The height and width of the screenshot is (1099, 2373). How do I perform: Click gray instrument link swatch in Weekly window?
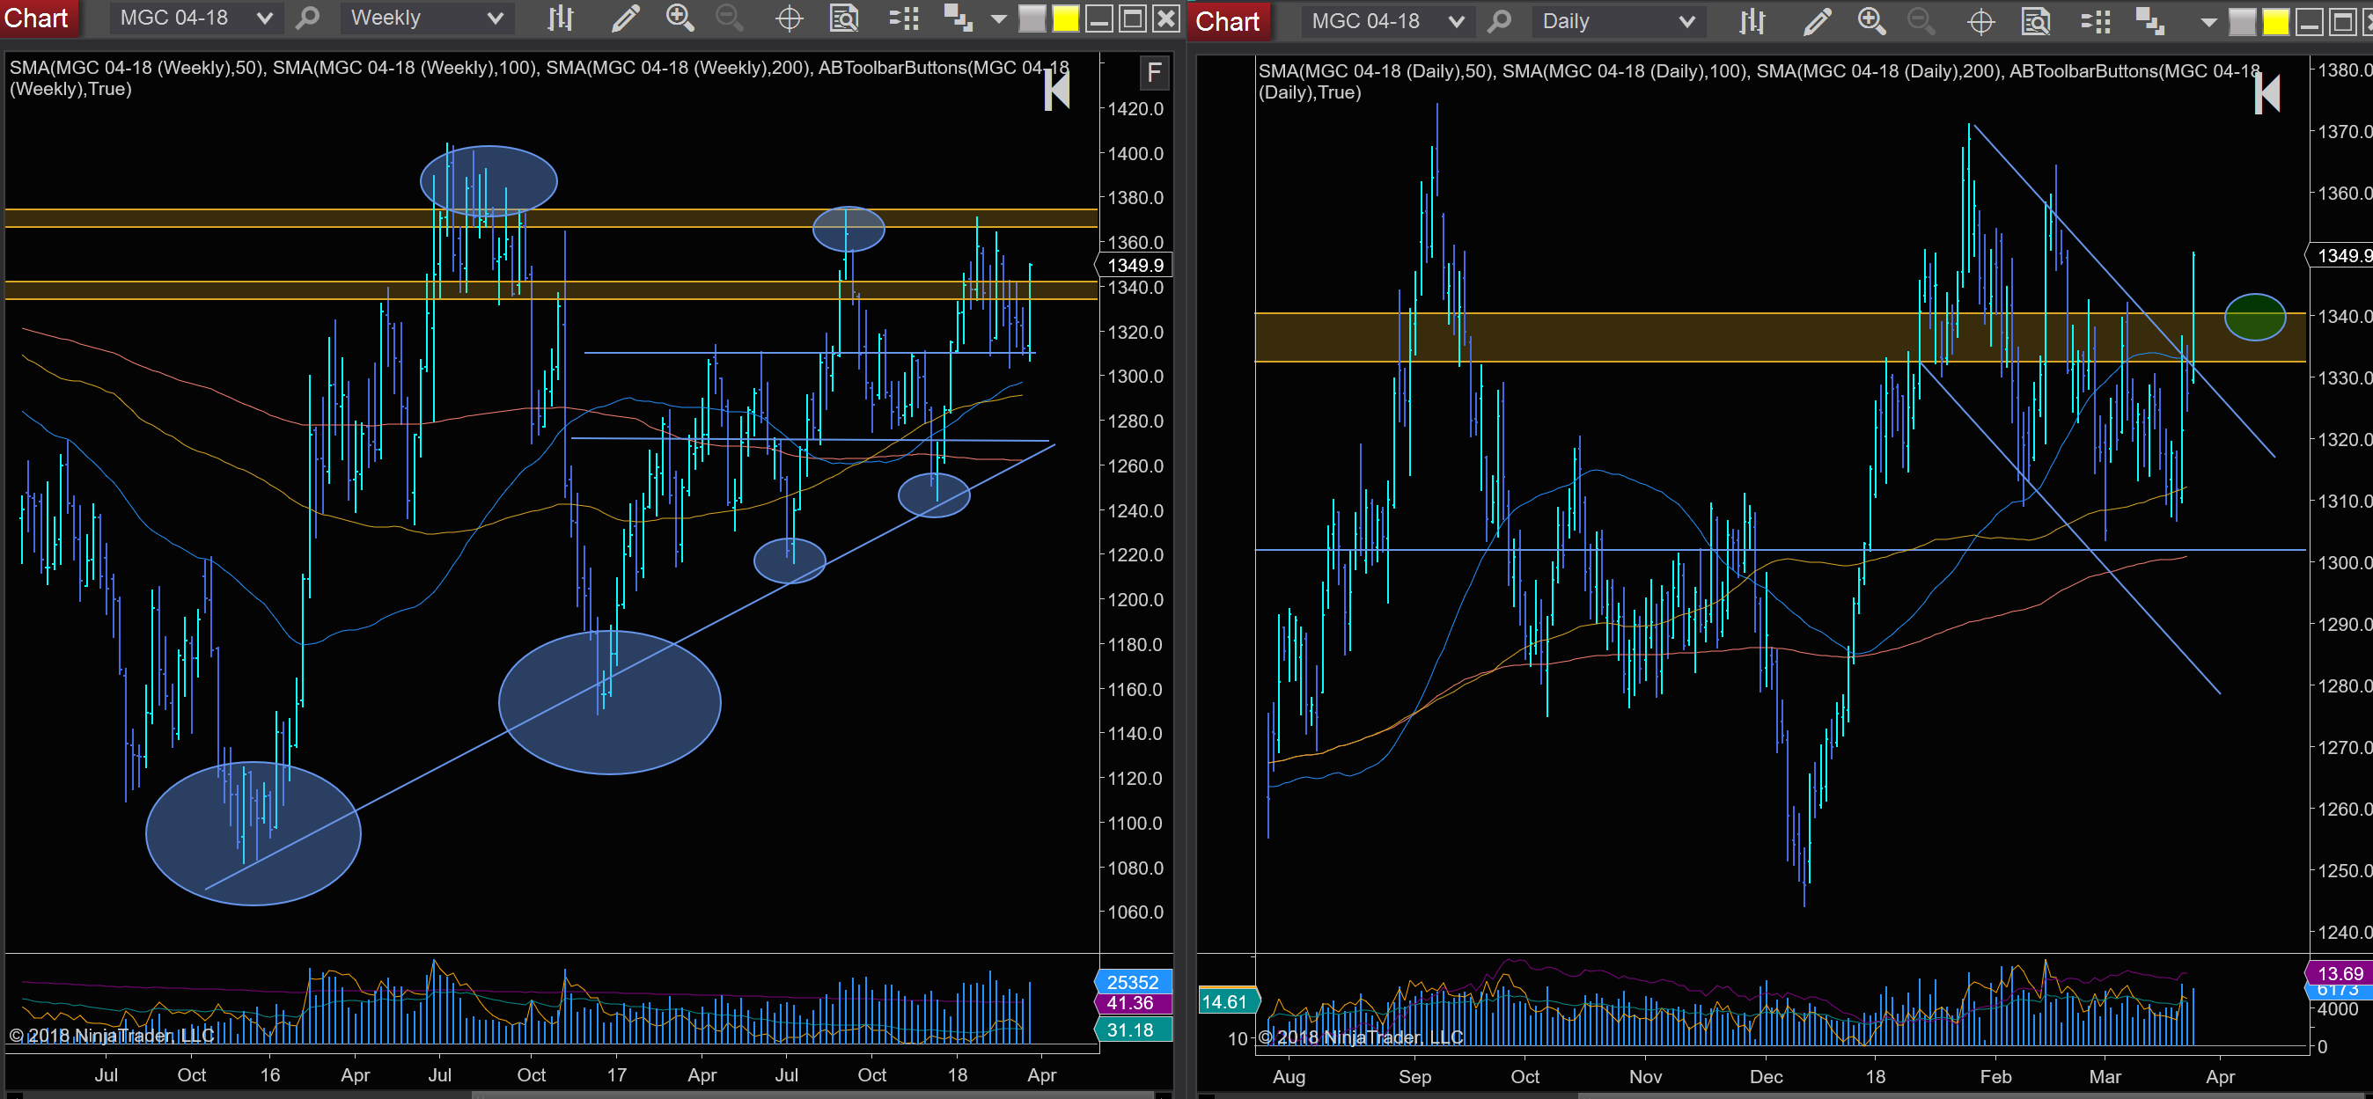[x=1032, y=18]
